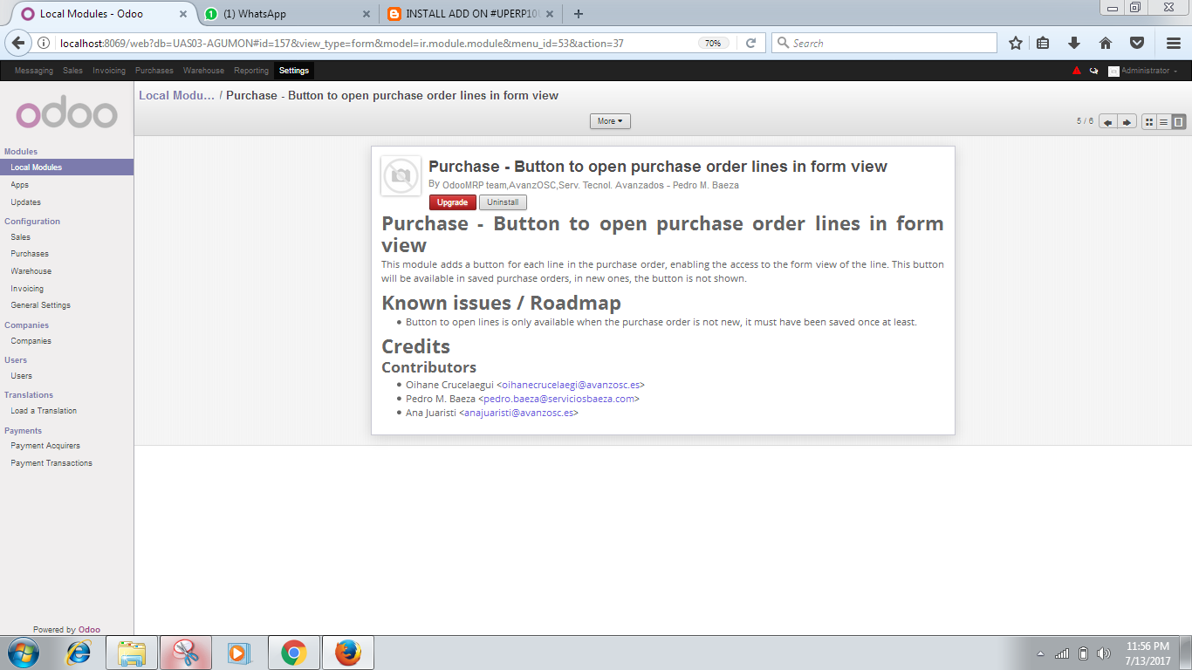Open the Invoicing top menu

[109, 71]
